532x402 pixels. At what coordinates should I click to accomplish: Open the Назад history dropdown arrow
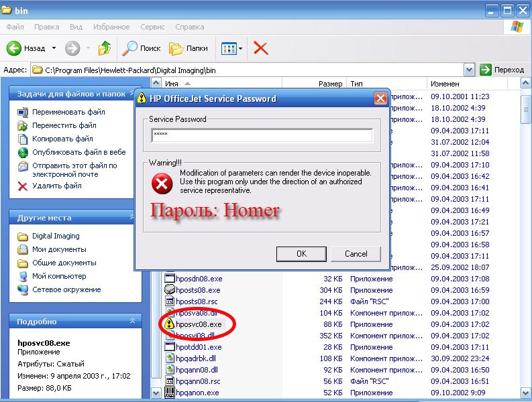(x=54, y=48)
